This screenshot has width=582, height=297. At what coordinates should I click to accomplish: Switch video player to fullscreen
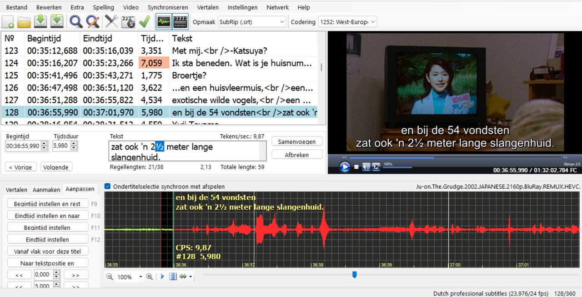coord(376,167)
